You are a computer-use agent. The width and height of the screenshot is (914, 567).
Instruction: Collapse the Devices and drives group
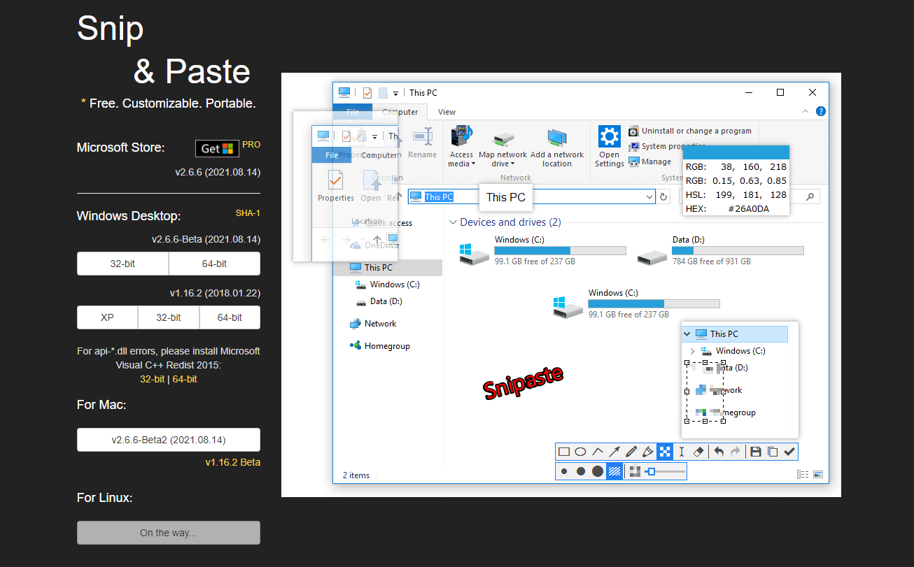453,222
